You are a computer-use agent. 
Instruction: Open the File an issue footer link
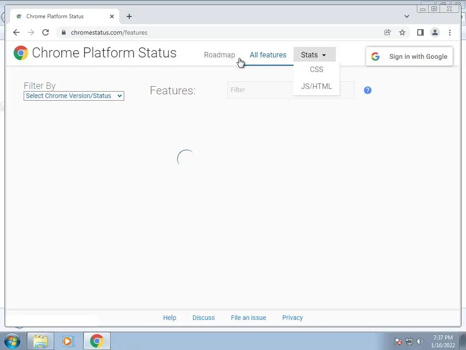248,318
